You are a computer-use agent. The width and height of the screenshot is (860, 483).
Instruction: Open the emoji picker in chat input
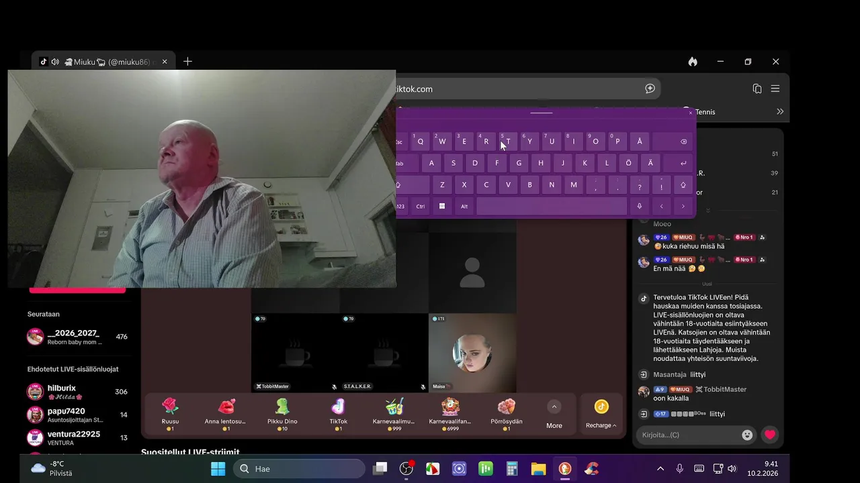pos(747,435)
